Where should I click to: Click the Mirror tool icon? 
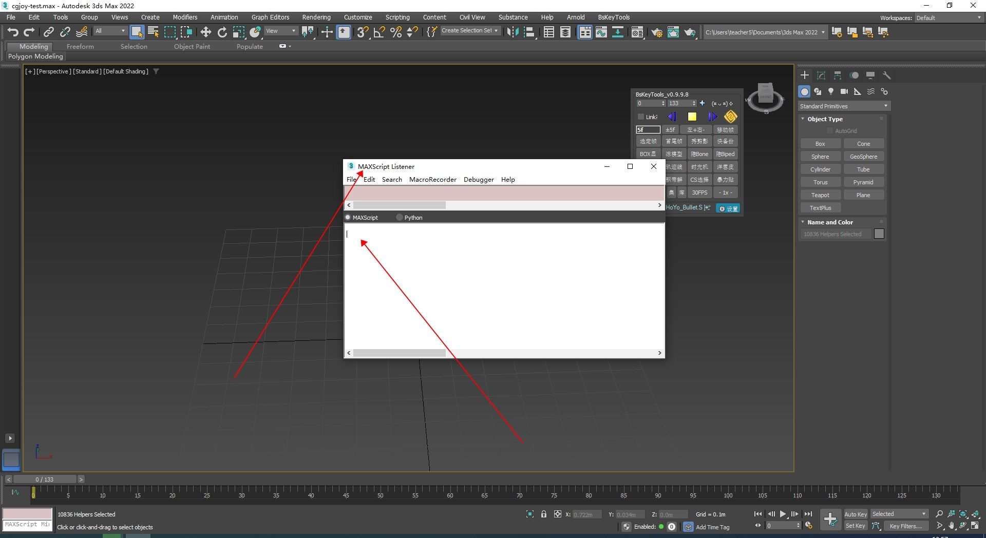[x=513, y=32]
